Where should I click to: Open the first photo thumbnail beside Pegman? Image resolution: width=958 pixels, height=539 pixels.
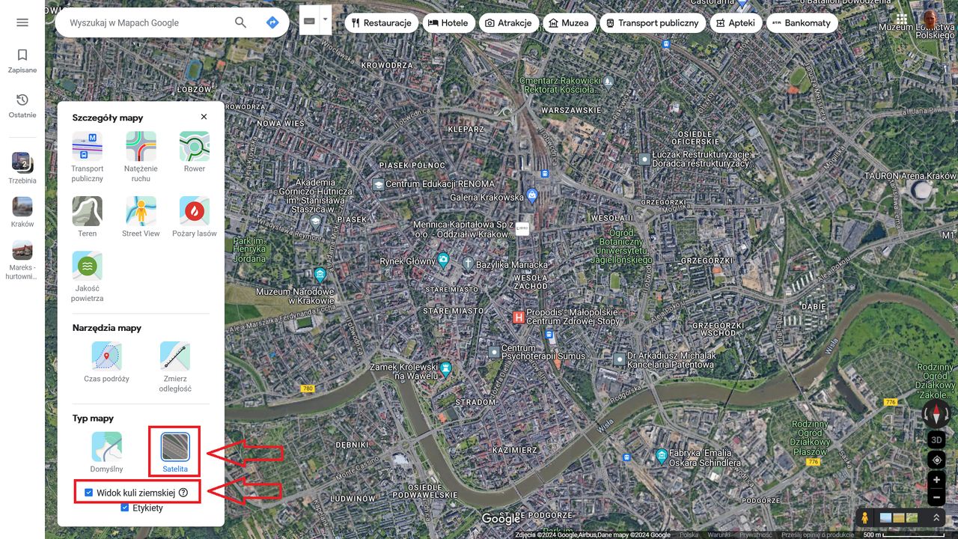[x=886, y=517]
